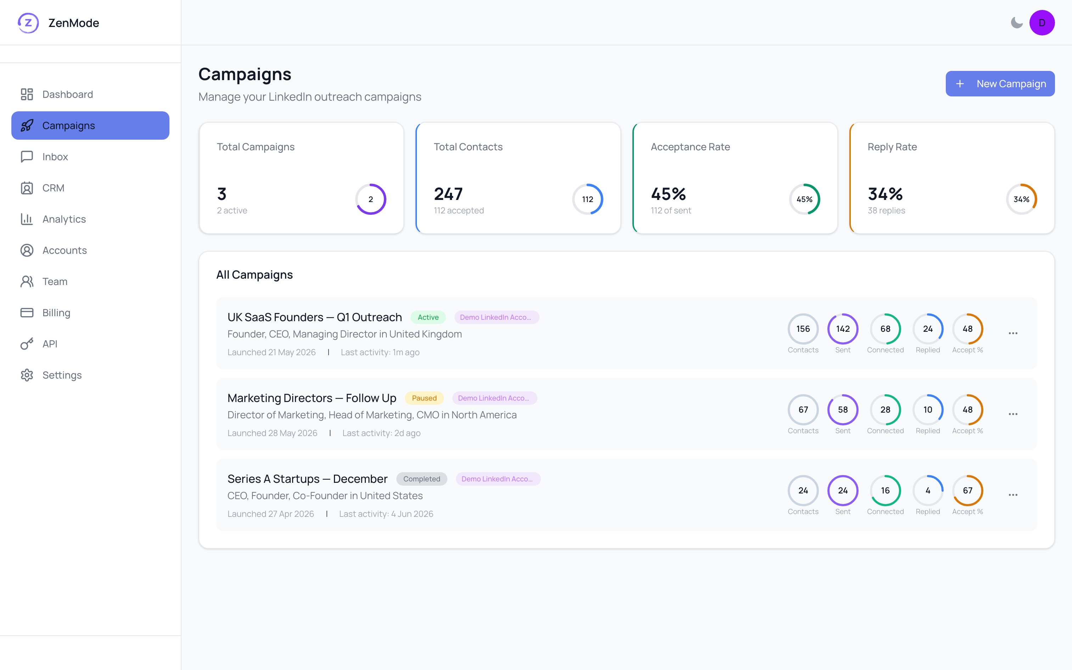Open more options for Marketing Directors campaign
Viewport: 1072px width, 670px height.
pyautogui.click(x=1013, y=414)
